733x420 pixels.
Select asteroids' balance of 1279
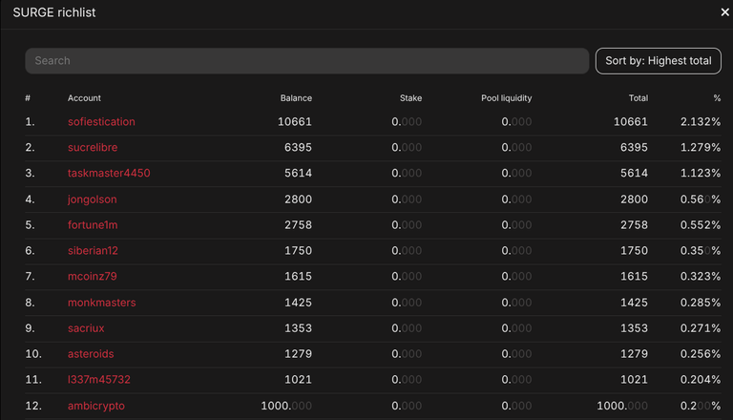click(298, 354)
